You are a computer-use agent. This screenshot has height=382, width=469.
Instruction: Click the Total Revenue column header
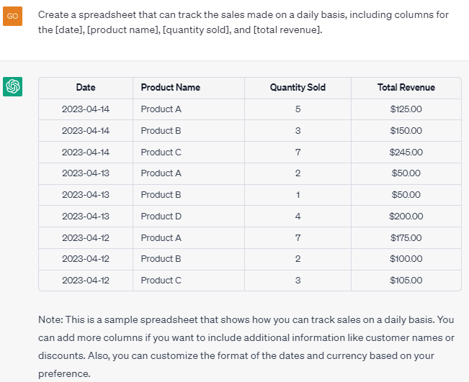click(x=406, y=88)
